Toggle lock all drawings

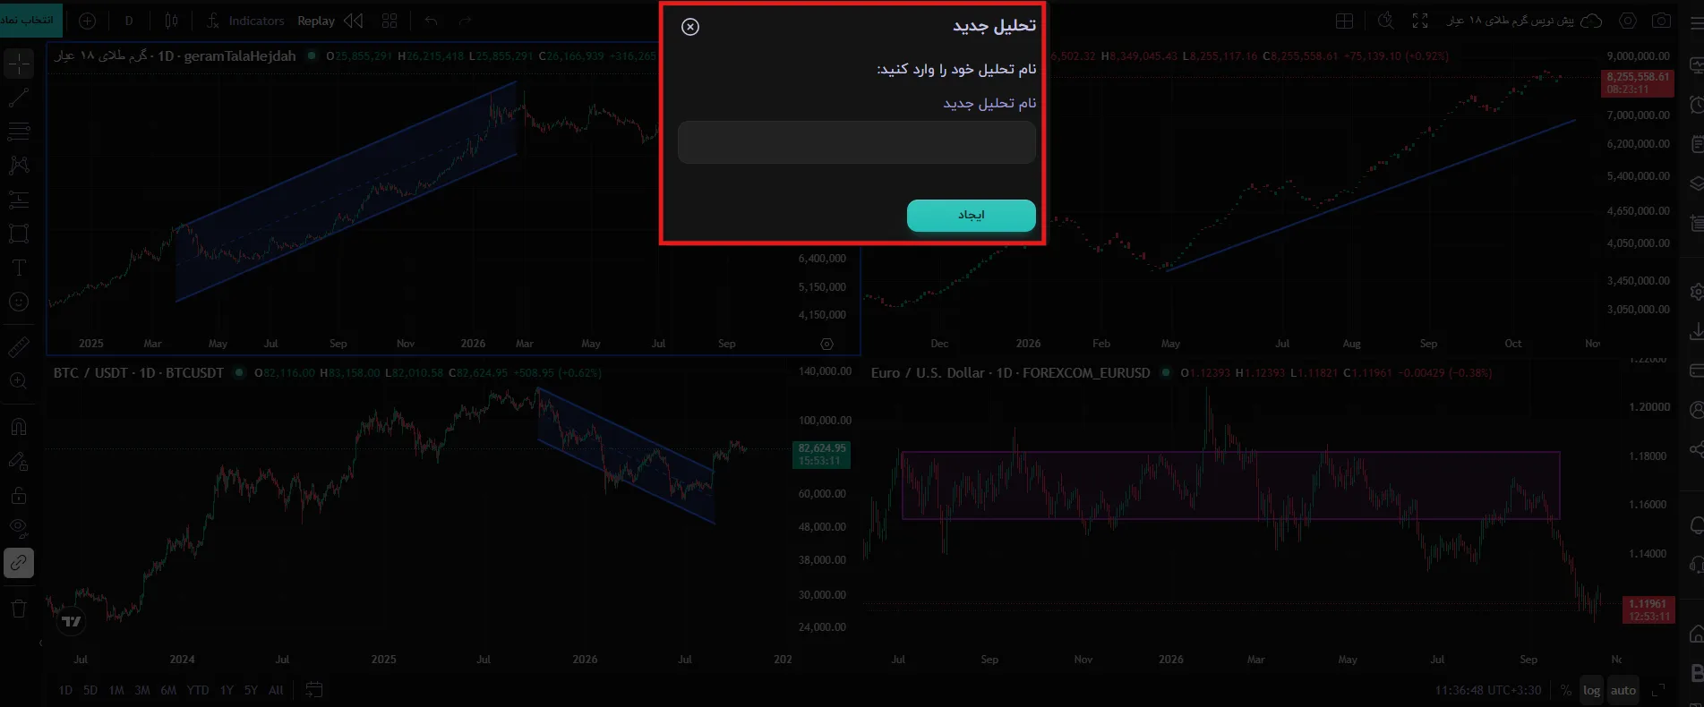tap(19, 495)
